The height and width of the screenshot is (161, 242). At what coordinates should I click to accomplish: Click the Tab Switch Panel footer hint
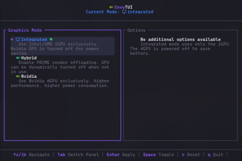click(x=78, y=155)
